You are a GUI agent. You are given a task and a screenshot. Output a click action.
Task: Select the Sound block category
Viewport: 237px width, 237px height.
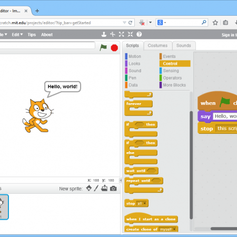(x=135, y=71)
